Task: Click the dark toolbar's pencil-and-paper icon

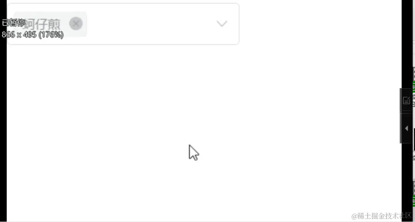Action: (x=406, y=101)
